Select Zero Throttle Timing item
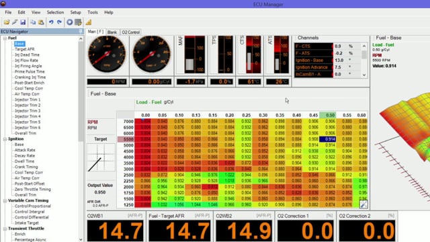 (x=33, y=190)
